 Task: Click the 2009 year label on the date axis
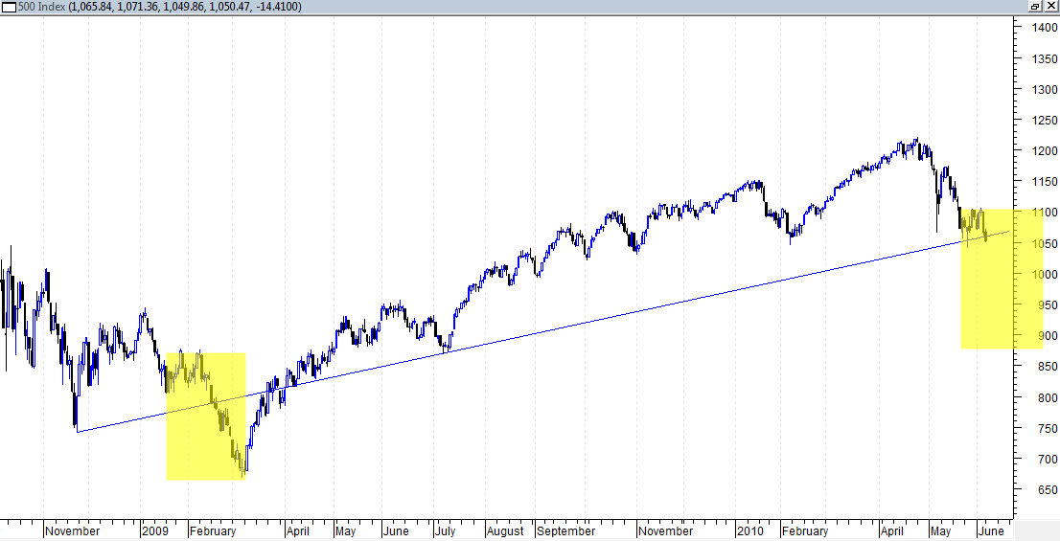point(154,531)
